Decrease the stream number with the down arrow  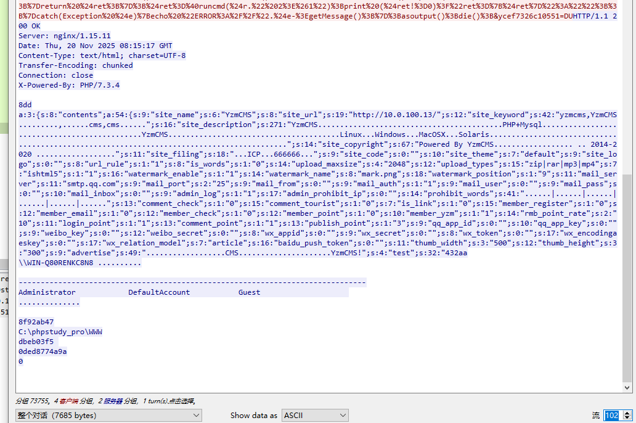tap(627, 419)
